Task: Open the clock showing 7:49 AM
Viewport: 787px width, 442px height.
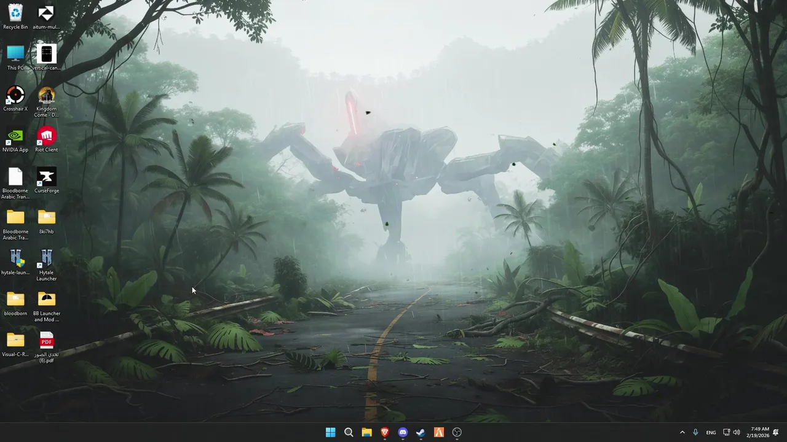Action: [757, 432]
